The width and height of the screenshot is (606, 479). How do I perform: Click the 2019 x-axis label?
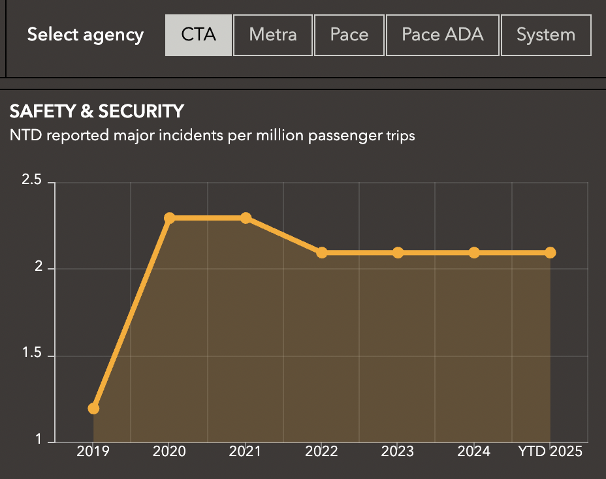(93, 452)
